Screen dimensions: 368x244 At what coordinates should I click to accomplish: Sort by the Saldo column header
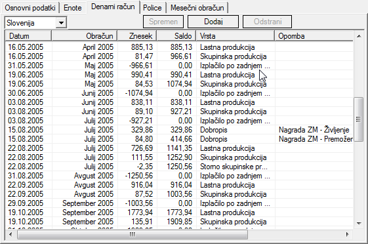click(176, 36)
